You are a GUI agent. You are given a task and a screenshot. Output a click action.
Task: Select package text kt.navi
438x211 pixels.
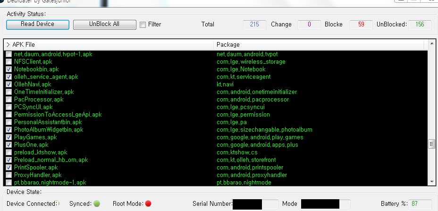click(x=225, y=84)
